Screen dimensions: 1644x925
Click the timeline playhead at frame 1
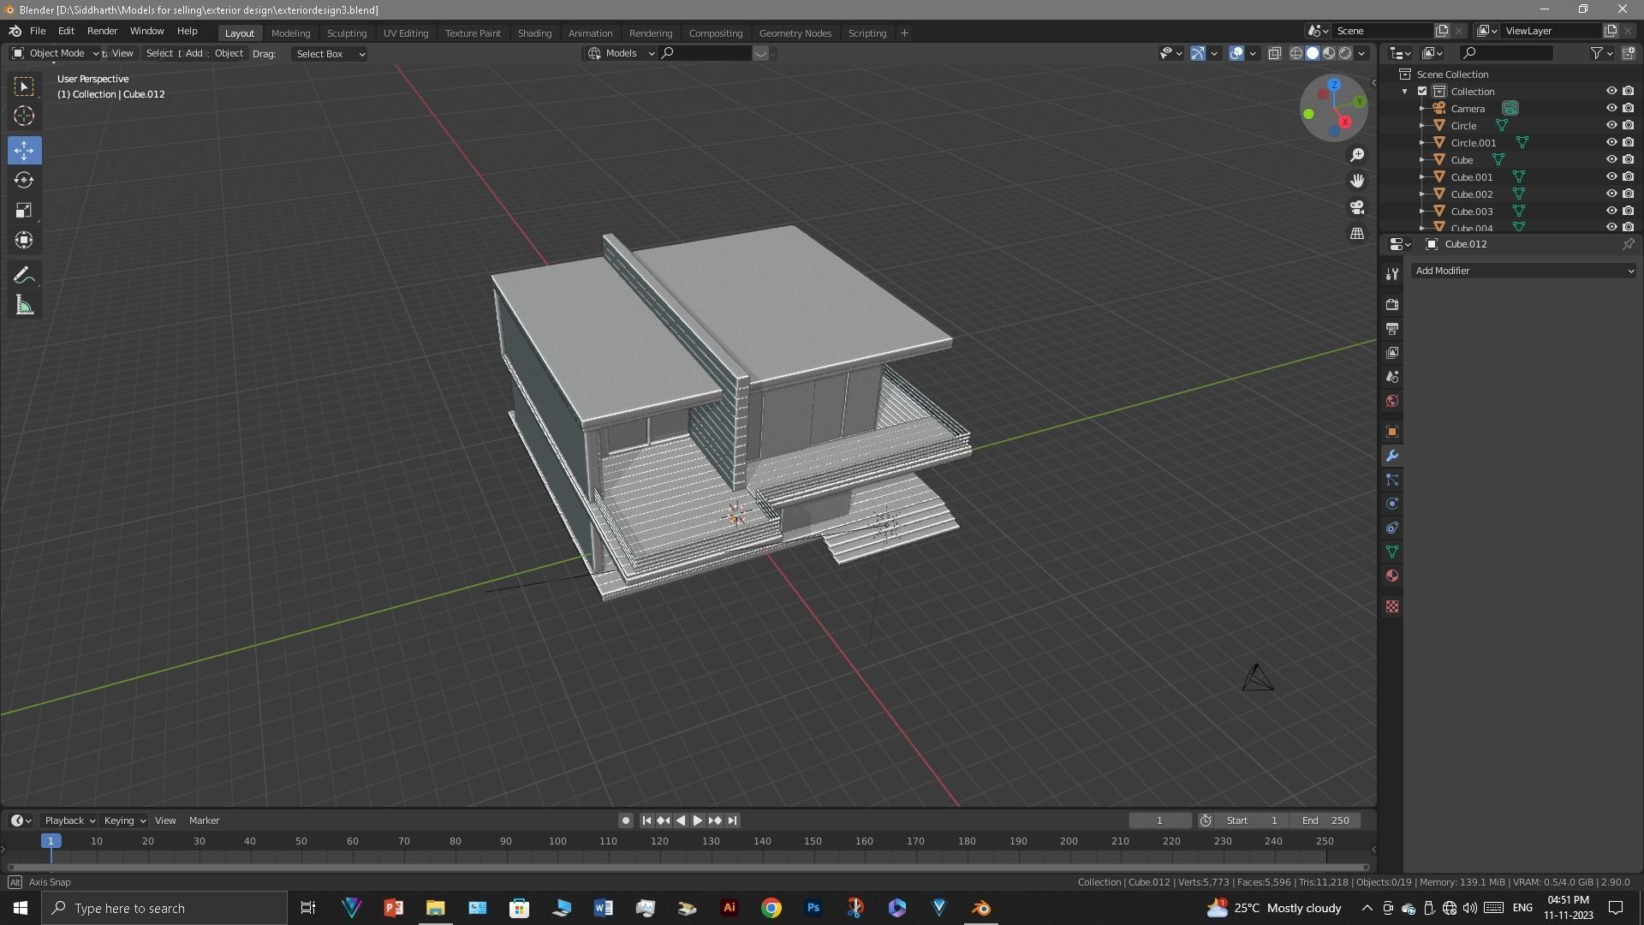tap(51, 841)
